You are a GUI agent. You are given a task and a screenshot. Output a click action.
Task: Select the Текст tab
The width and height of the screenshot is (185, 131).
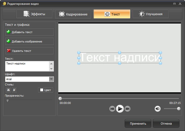pos(112,14)
